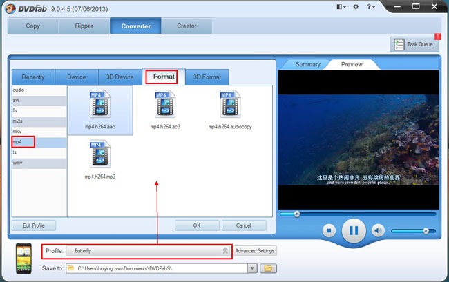Image resolution: width=449 pixels, height=282 pixels.
Task: Select the mp4.h264.aac profile icon
Action: pos(100,104)
